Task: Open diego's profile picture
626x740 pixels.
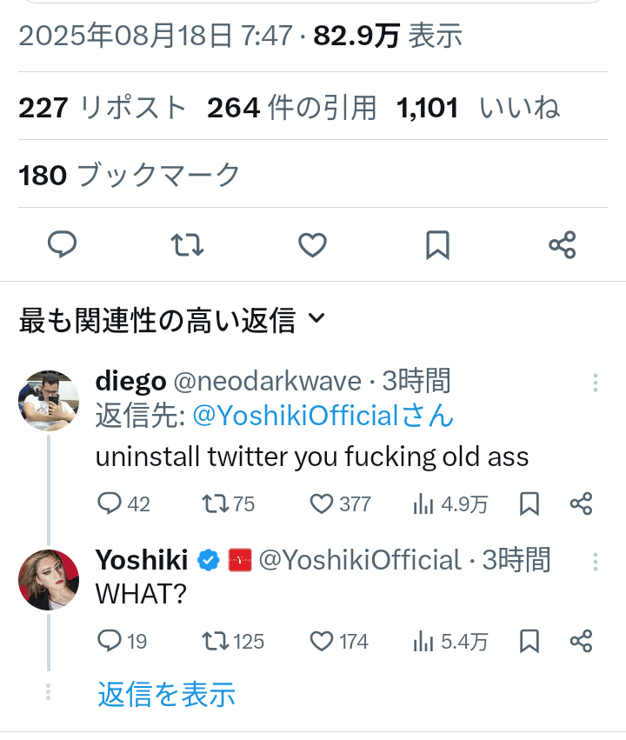Action: tap(49, 400)
